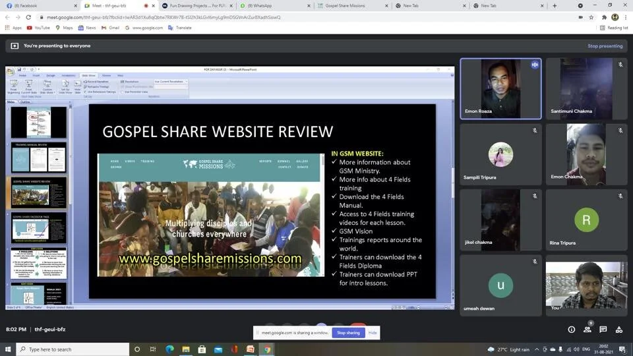Click the Stop sharing button
This screenshot has width=633, height=356.
(x=348, y=333)
